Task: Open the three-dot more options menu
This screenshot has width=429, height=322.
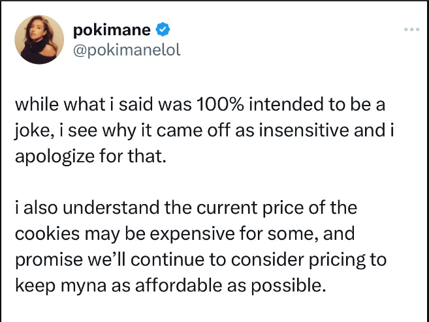Action: 411,29
